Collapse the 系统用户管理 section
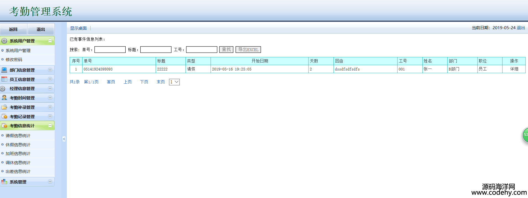The image size is (528, 198). pos(50,41)
